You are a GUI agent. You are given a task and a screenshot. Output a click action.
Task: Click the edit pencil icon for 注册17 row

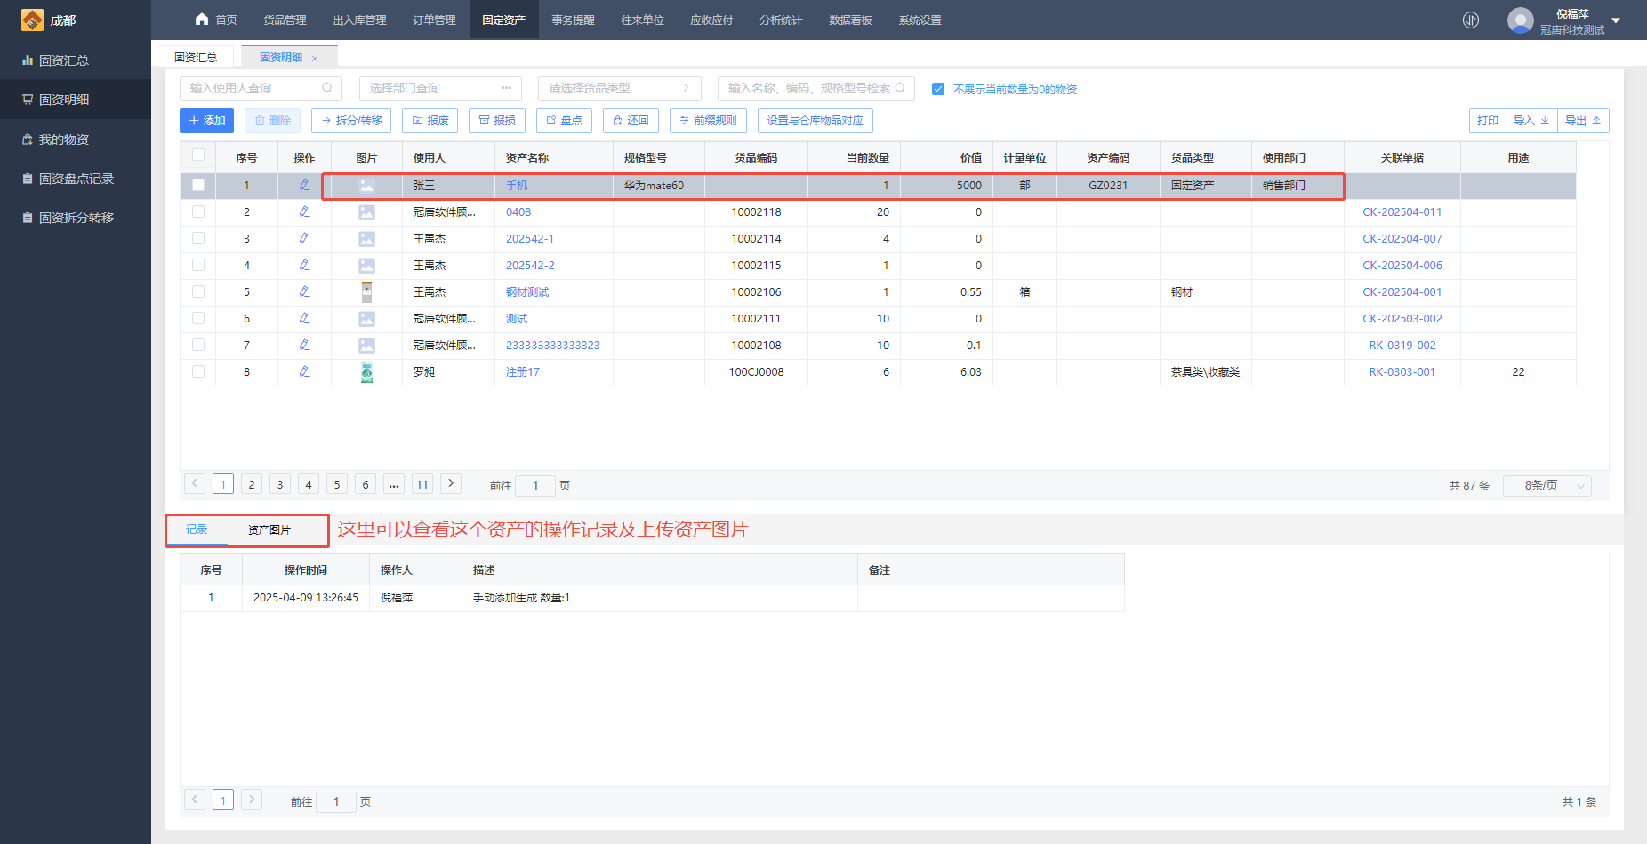[304, 371]
